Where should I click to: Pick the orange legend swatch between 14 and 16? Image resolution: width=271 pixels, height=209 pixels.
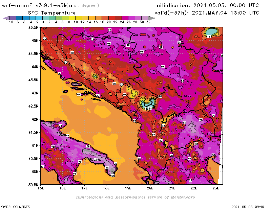[x=92, y=18]
